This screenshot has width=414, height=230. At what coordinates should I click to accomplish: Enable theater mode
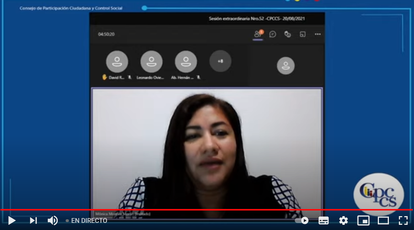383,220
